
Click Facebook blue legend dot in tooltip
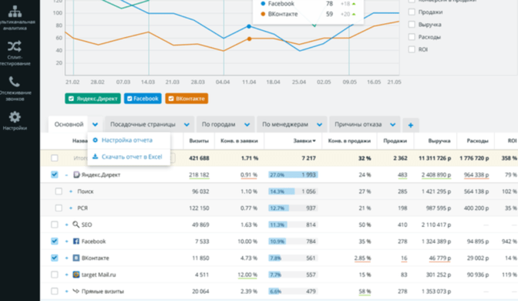pos(263,4)
